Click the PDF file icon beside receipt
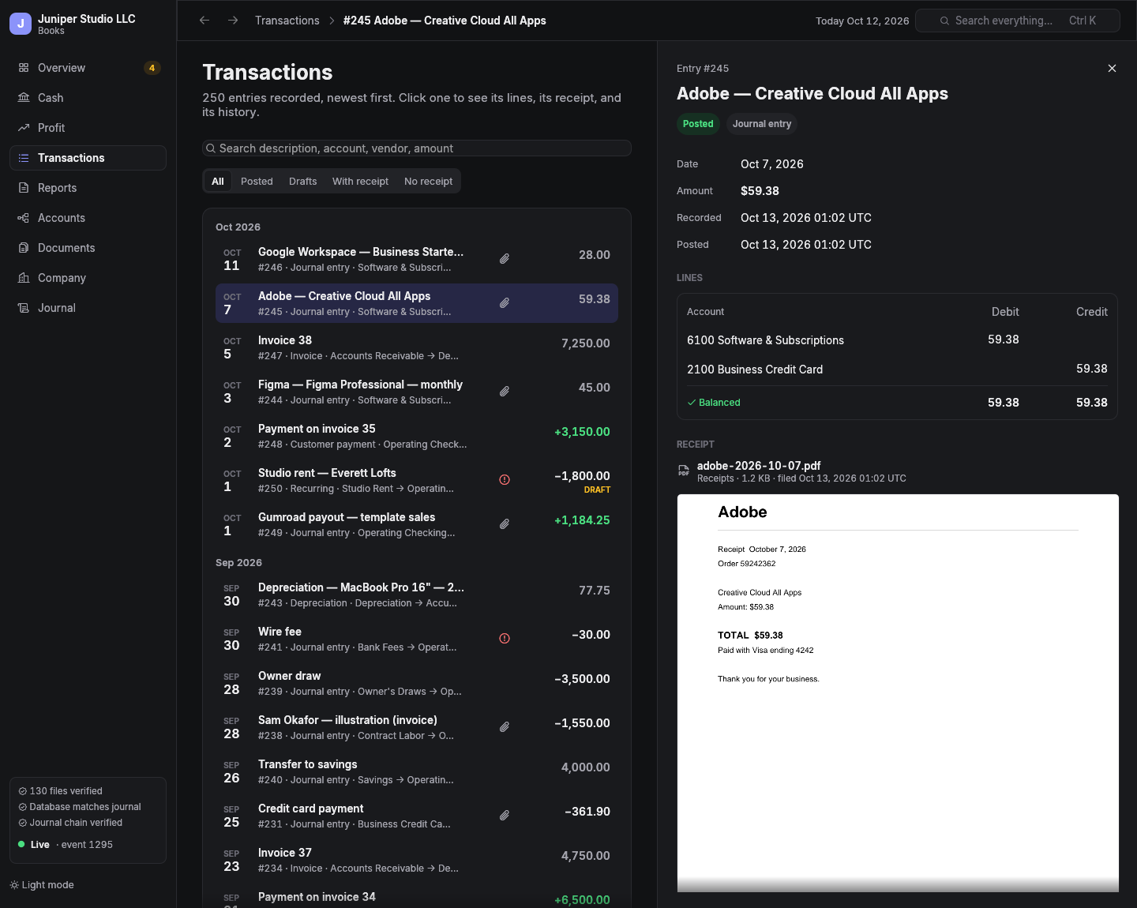Viewport: 1137px width, 908px height. point(684,471)
